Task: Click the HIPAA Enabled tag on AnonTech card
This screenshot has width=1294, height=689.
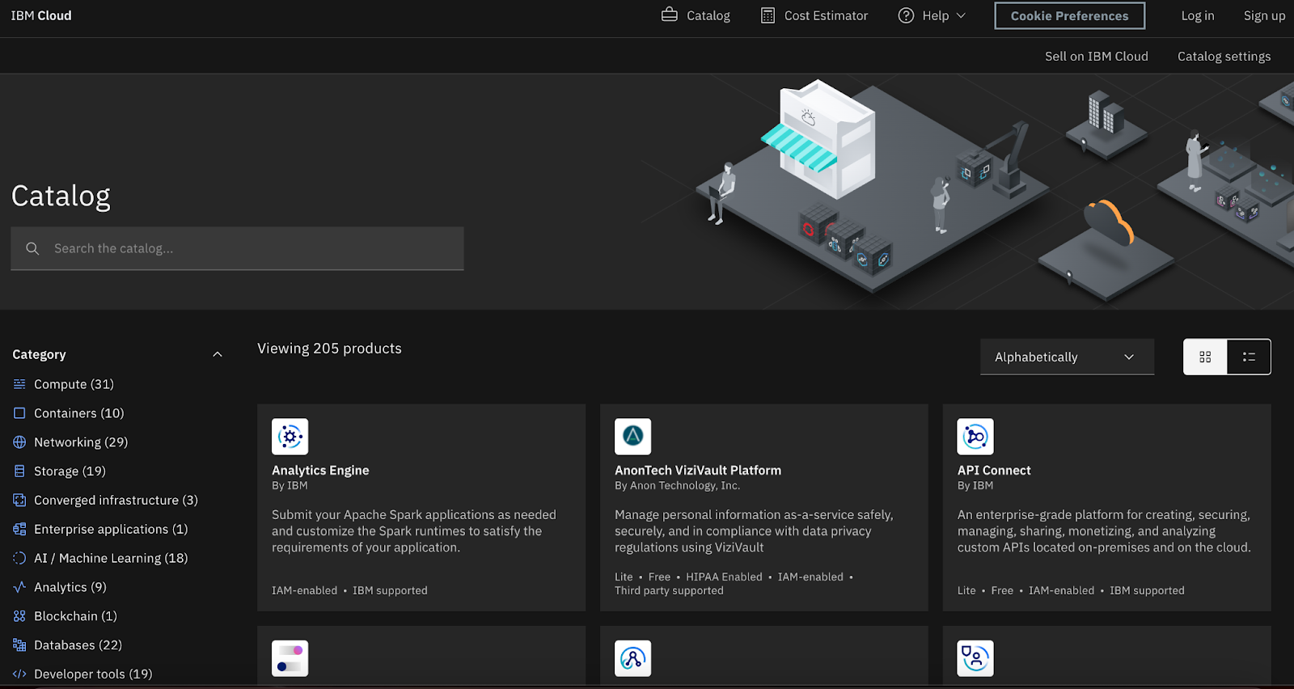Action: point(724,577)
